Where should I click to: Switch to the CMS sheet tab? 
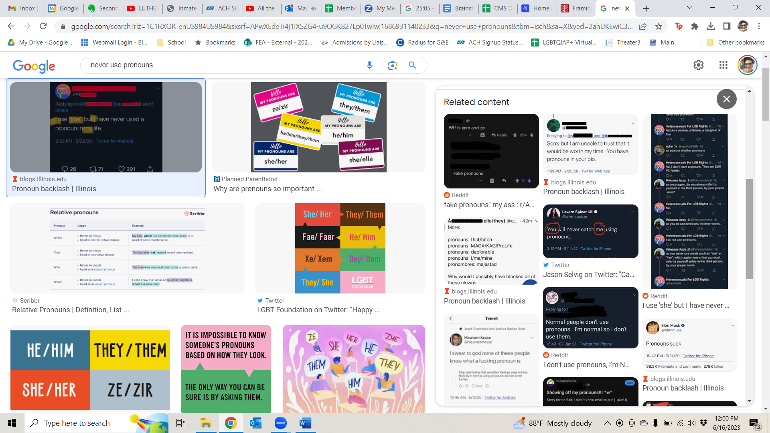[x=497, y=8]
